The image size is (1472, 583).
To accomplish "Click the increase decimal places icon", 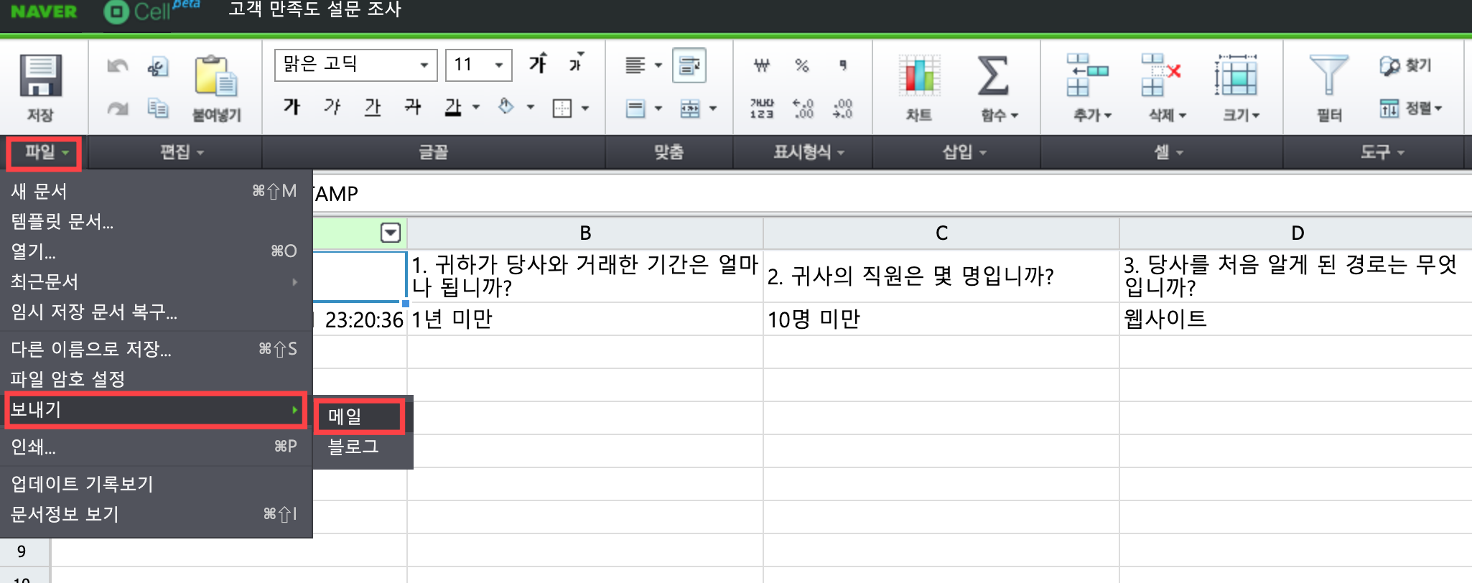I will 803,108.
